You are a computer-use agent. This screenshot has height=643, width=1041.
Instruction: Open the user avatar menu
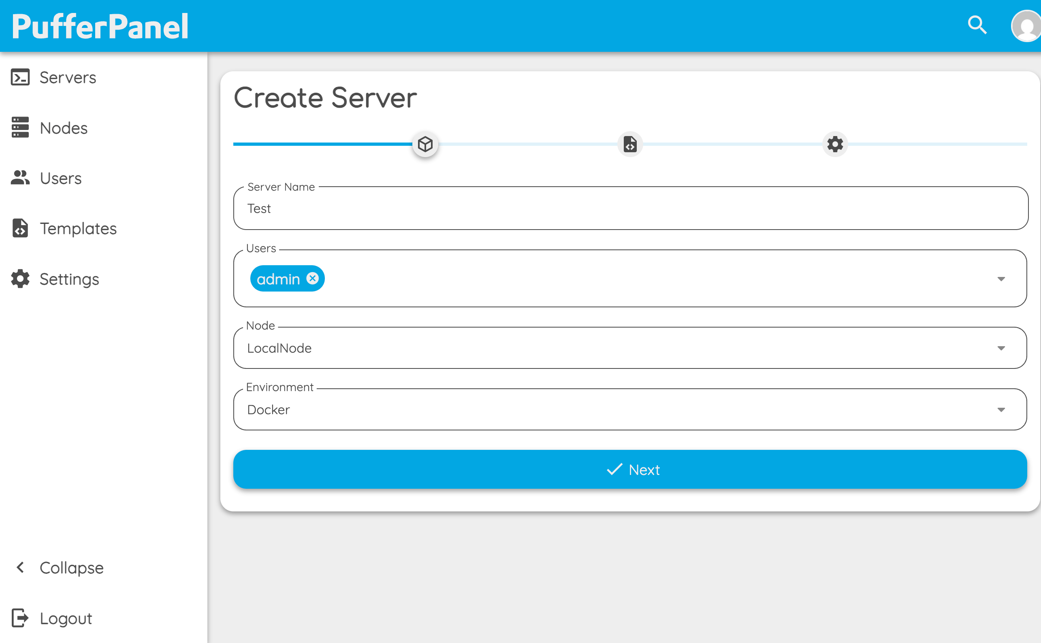tap(1026, 26)
